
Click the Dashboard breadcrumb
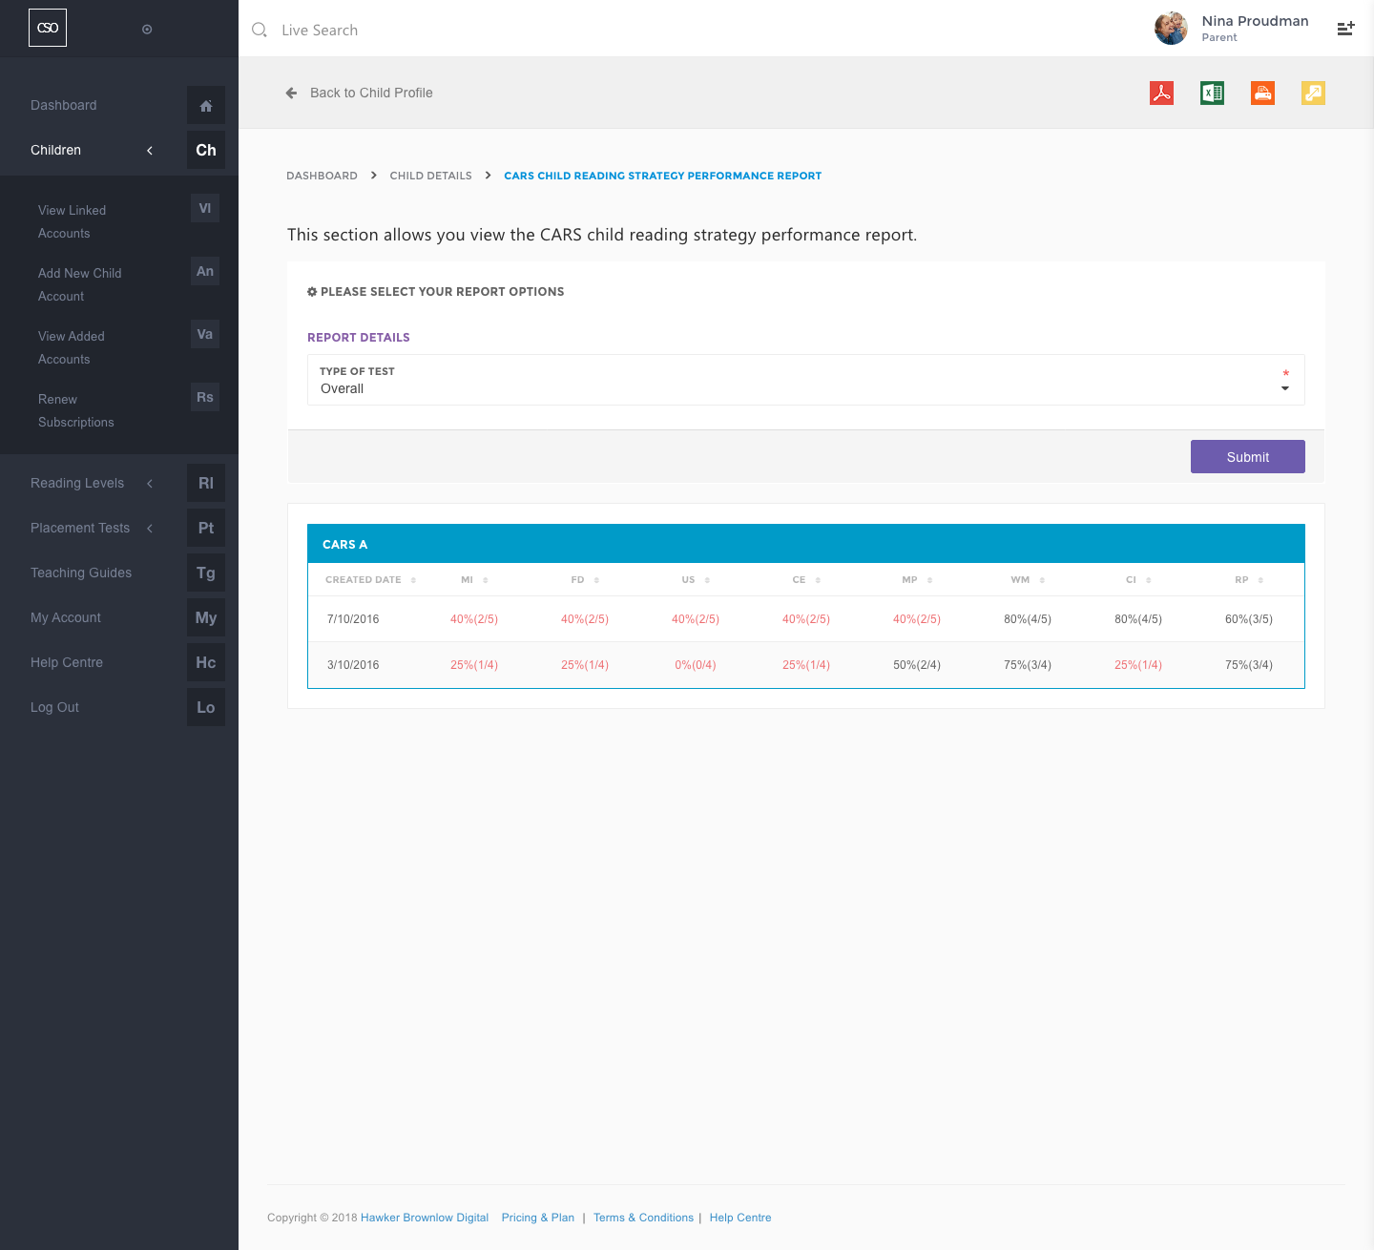tap(322, 176)
